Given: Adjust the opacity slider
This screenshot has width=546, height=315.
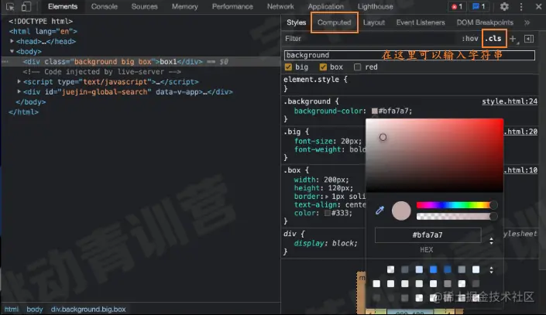Looking at the screenshot, I should coord(456,217).
